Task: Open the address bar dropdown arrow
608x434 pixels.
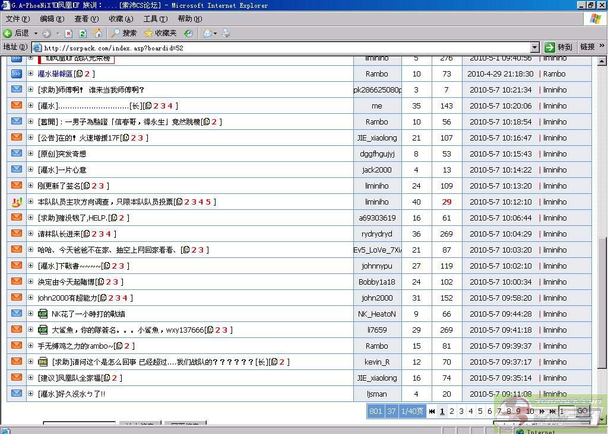Action: click(x=534, y=47)
